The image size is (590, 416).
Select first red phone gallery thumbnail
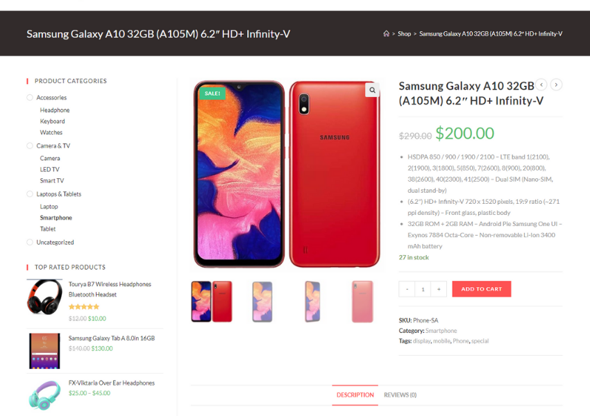pyautogui.click(x=212, y=302)
